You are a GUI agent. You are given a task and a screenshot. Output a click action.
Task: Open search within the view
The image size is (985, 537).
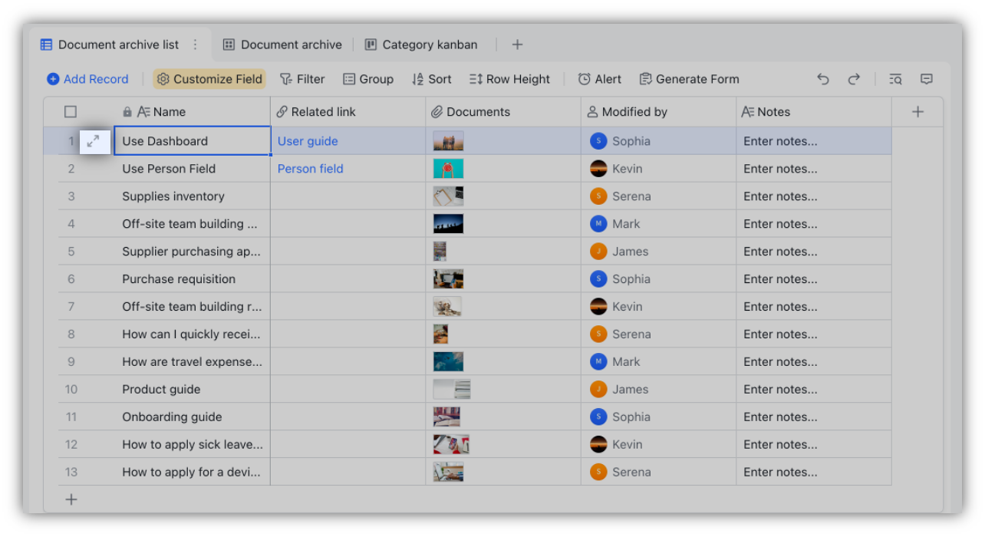coord(894,78)
